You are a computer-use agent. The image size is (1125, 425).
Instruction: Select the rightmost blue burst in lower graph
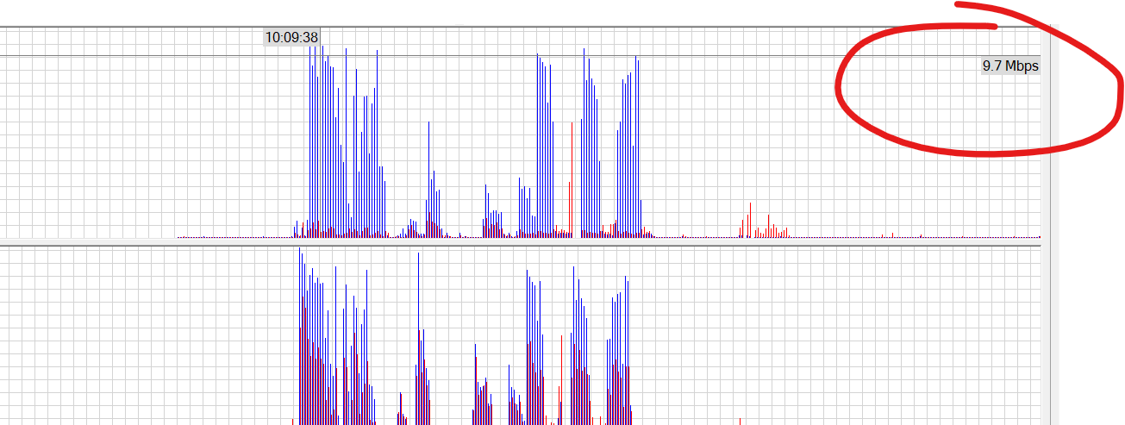coord(627,345)
